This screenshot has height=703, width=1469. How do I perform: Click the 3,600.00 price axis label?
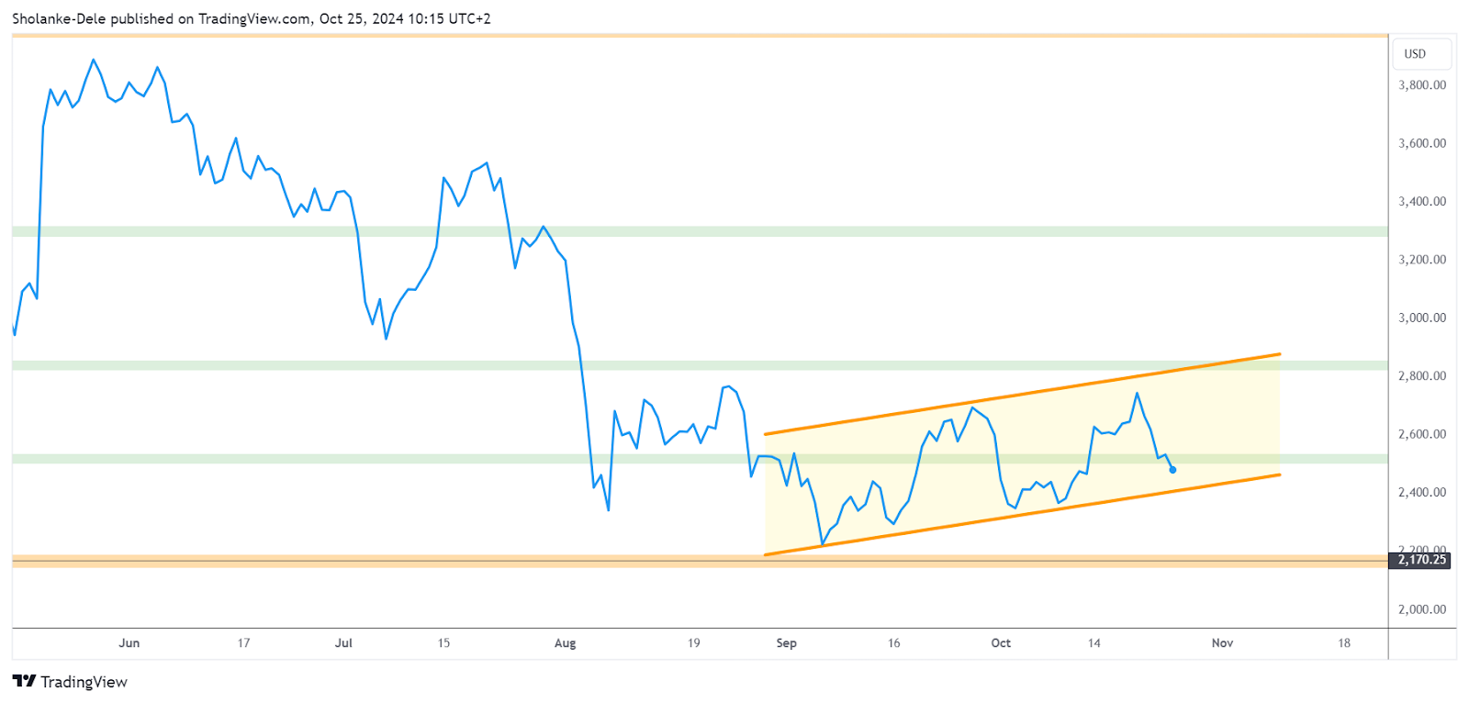click(1422, 143)
